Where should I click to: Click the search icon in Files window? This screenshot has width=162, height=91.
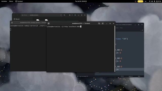click(x=64, y=15)
